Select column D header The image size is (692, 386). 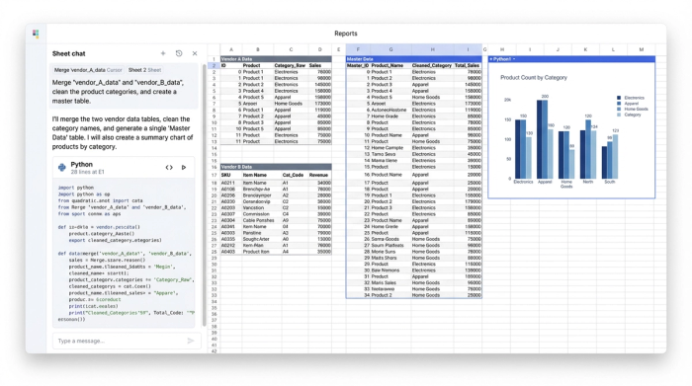(320, 49)
